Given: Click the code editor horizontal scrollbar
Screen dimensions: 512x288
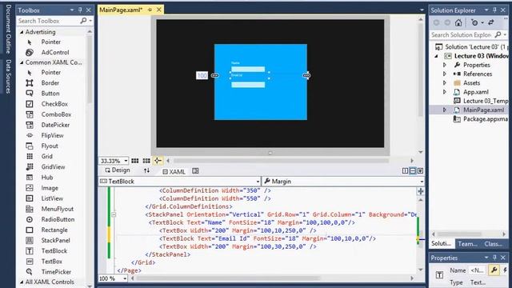Looking at the screenshot, I should [x=229, y=278].
